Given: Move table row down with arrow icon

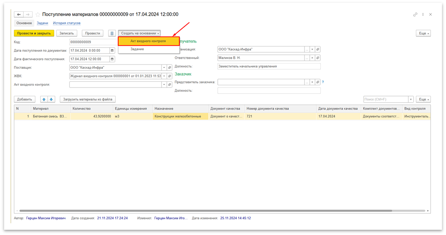Looking at the screenshot, I should coord(51,99).
